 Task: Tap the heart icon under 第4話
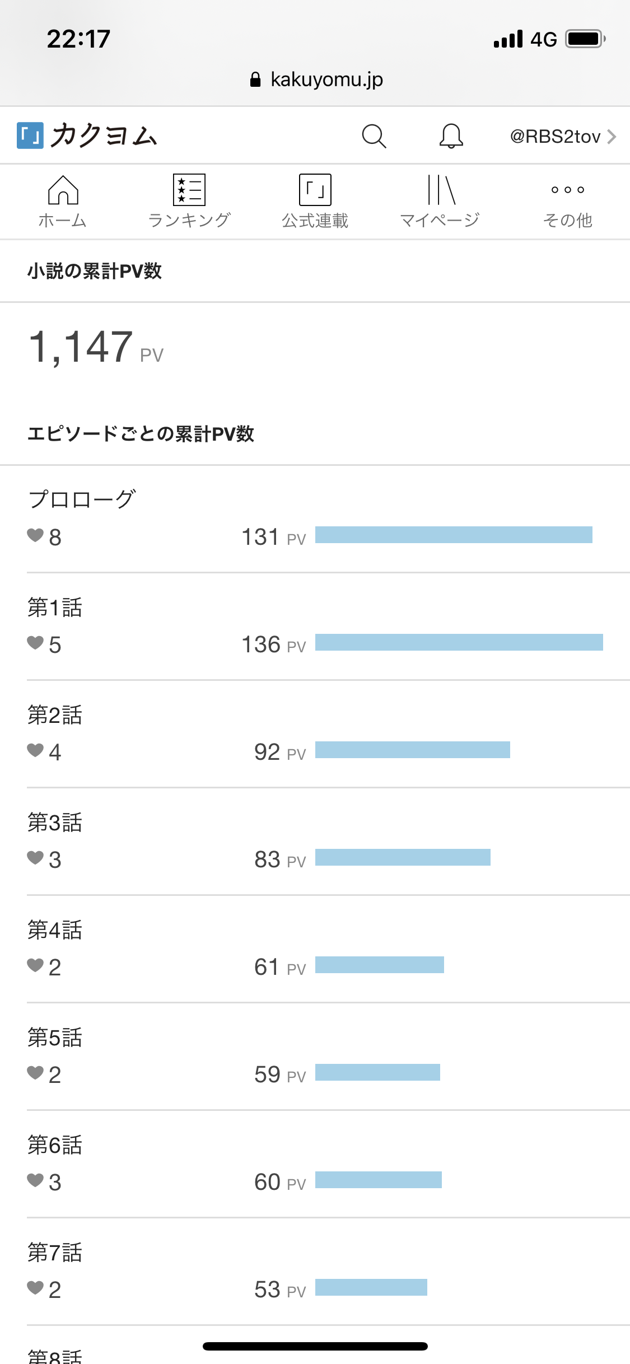click(x=35, y=966)
